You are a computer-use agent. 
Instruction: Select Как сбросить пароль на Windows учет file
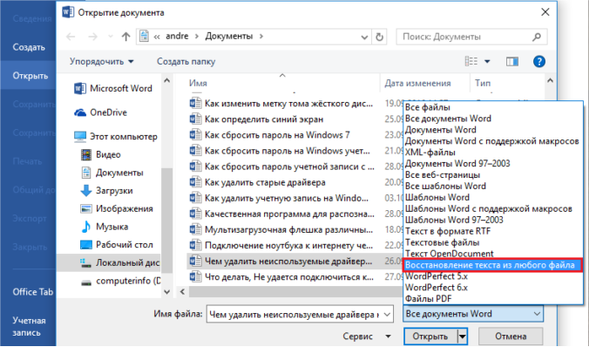(288, 151)
